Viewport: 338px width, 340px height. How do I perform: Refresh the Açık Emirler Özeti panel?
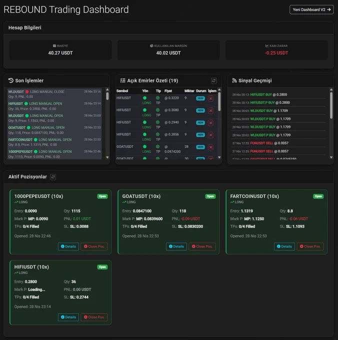(214, 80)
